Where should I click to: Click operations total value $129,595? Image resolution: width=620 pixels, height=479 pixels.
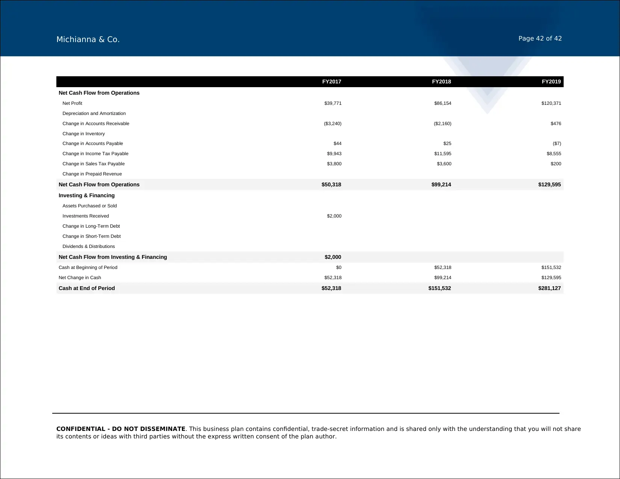(549, 184)
